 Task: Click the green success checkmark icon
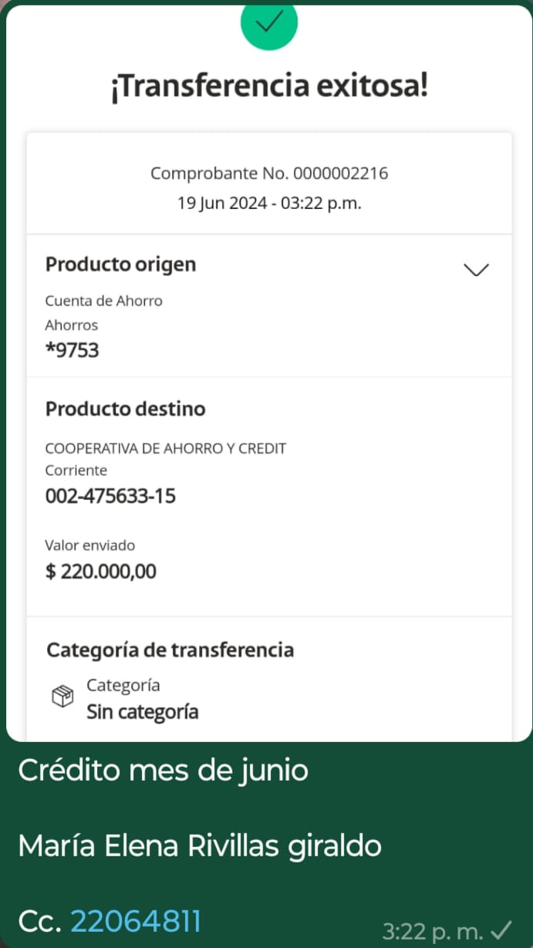pos(268,23)
